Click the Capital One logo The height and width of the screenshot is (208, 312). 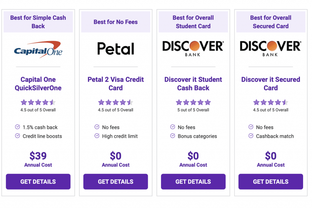tap(38, 49)
